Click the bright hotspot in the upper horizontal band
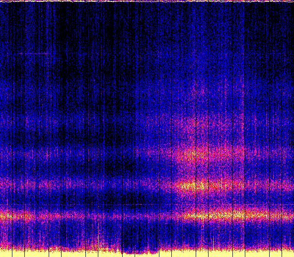Screen dimensions: 294x257 (x=193, y=154)
